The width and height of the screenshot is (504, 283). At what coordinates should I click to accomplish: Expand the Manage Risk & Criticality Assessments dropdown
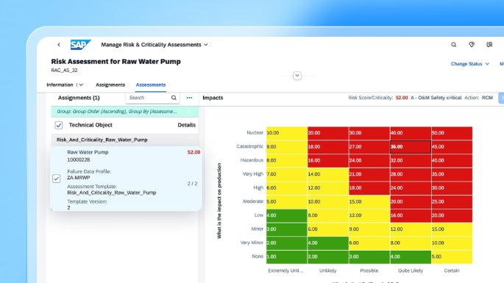click(x=206, y=45)
